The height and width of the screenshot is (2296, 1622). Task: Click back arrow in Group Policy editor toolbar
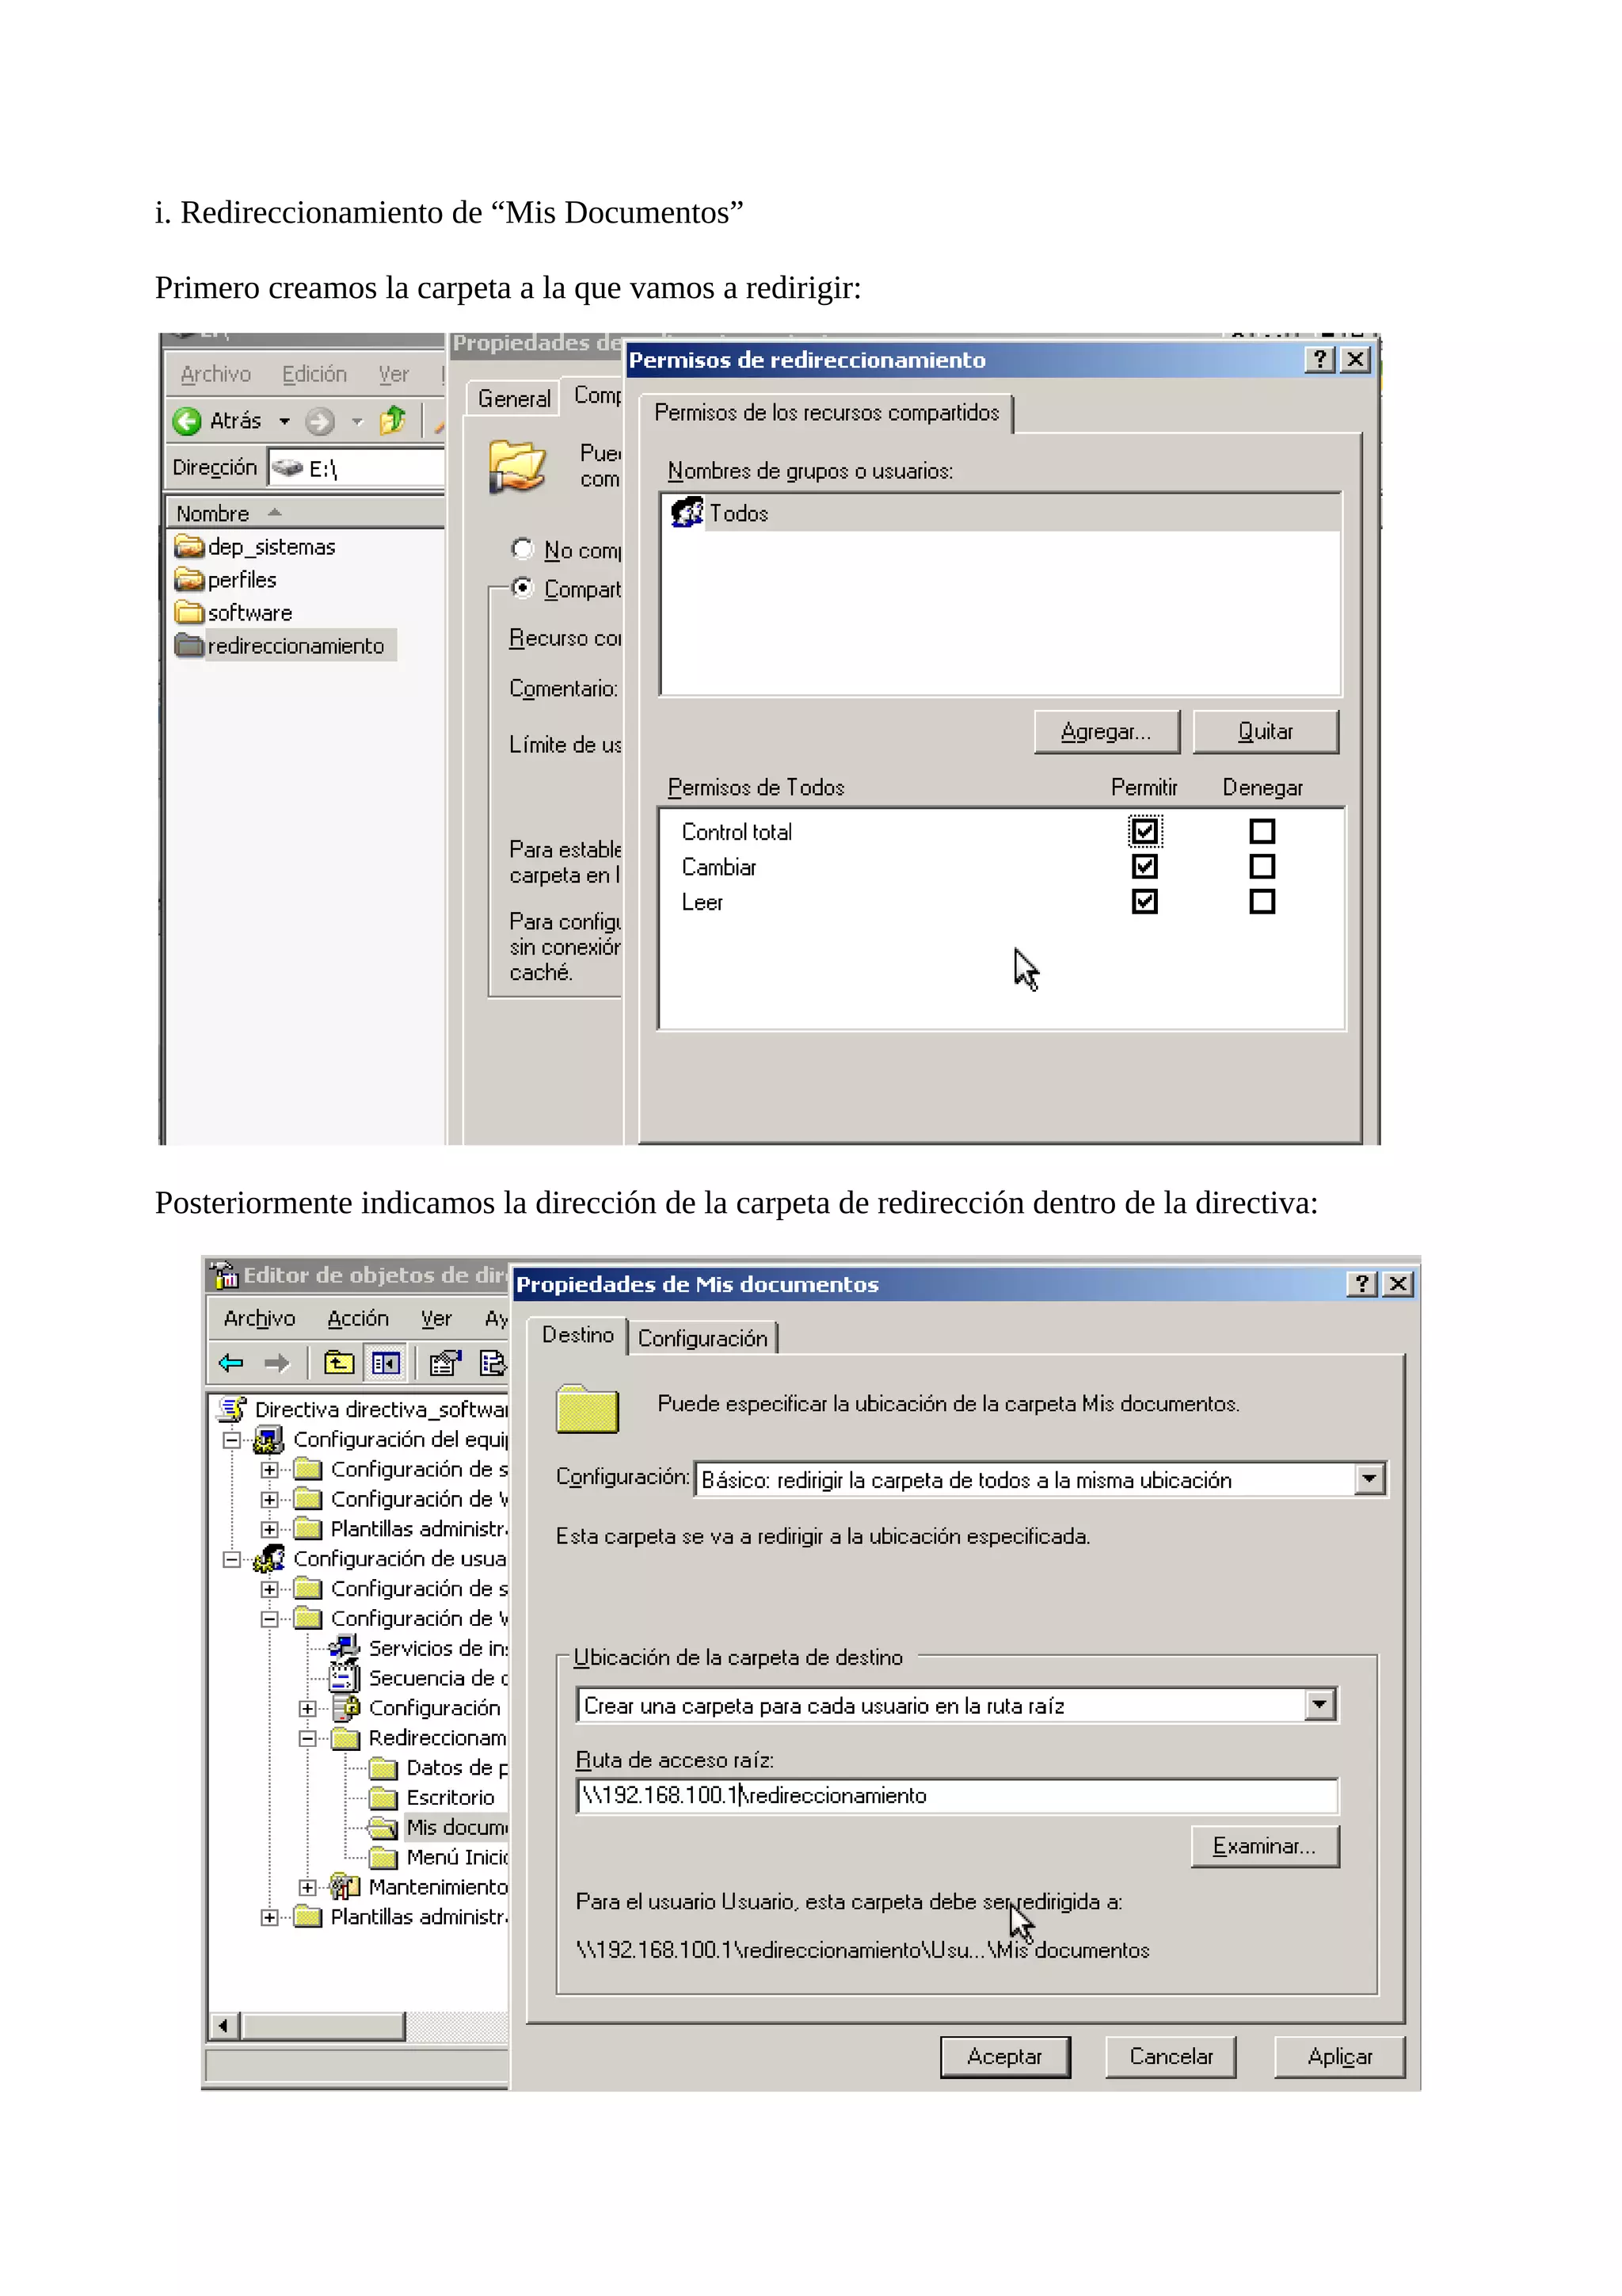(230, 1363)
